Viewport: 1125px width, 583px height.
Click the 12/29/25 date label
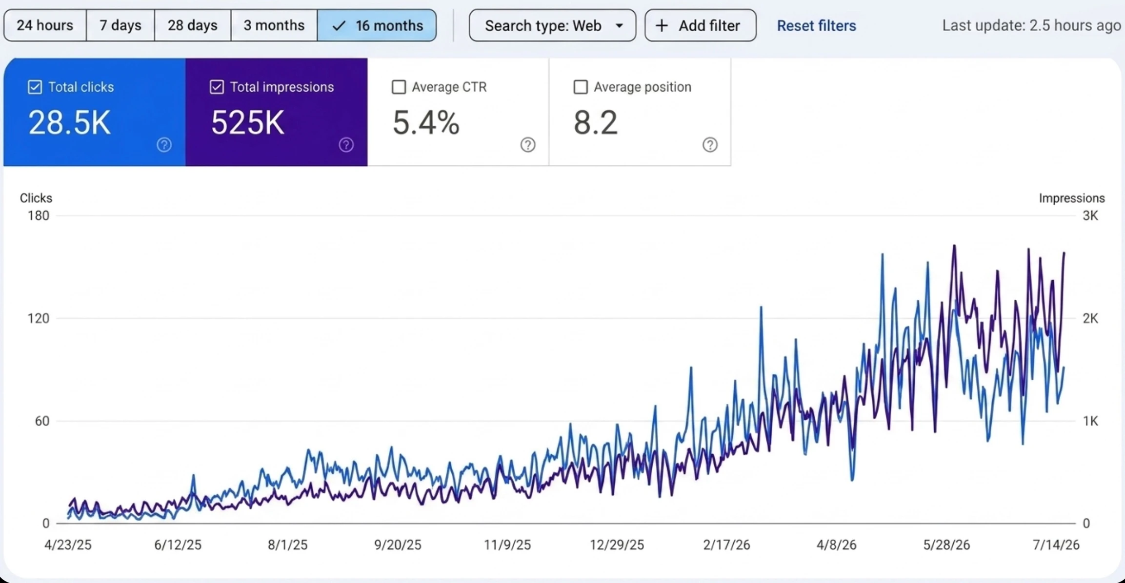617,544
